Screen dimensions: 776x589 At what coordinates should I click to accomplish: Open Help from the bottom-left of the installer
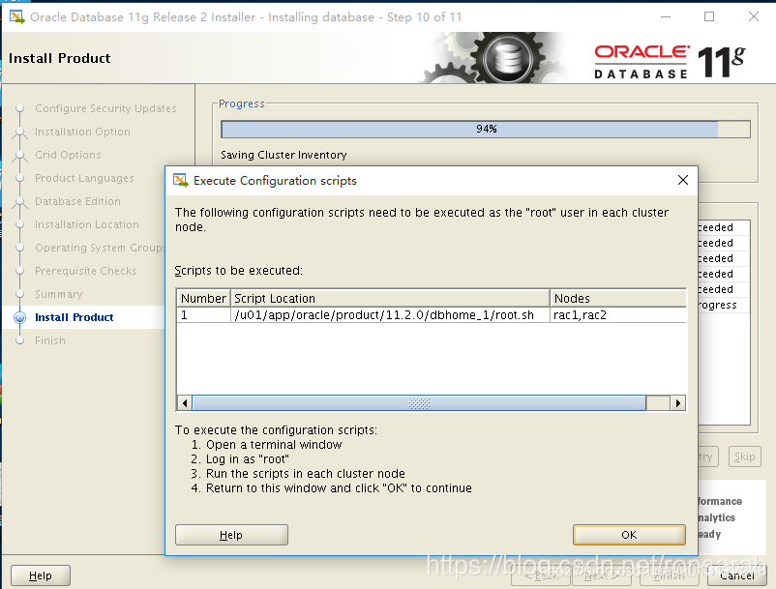40,574
